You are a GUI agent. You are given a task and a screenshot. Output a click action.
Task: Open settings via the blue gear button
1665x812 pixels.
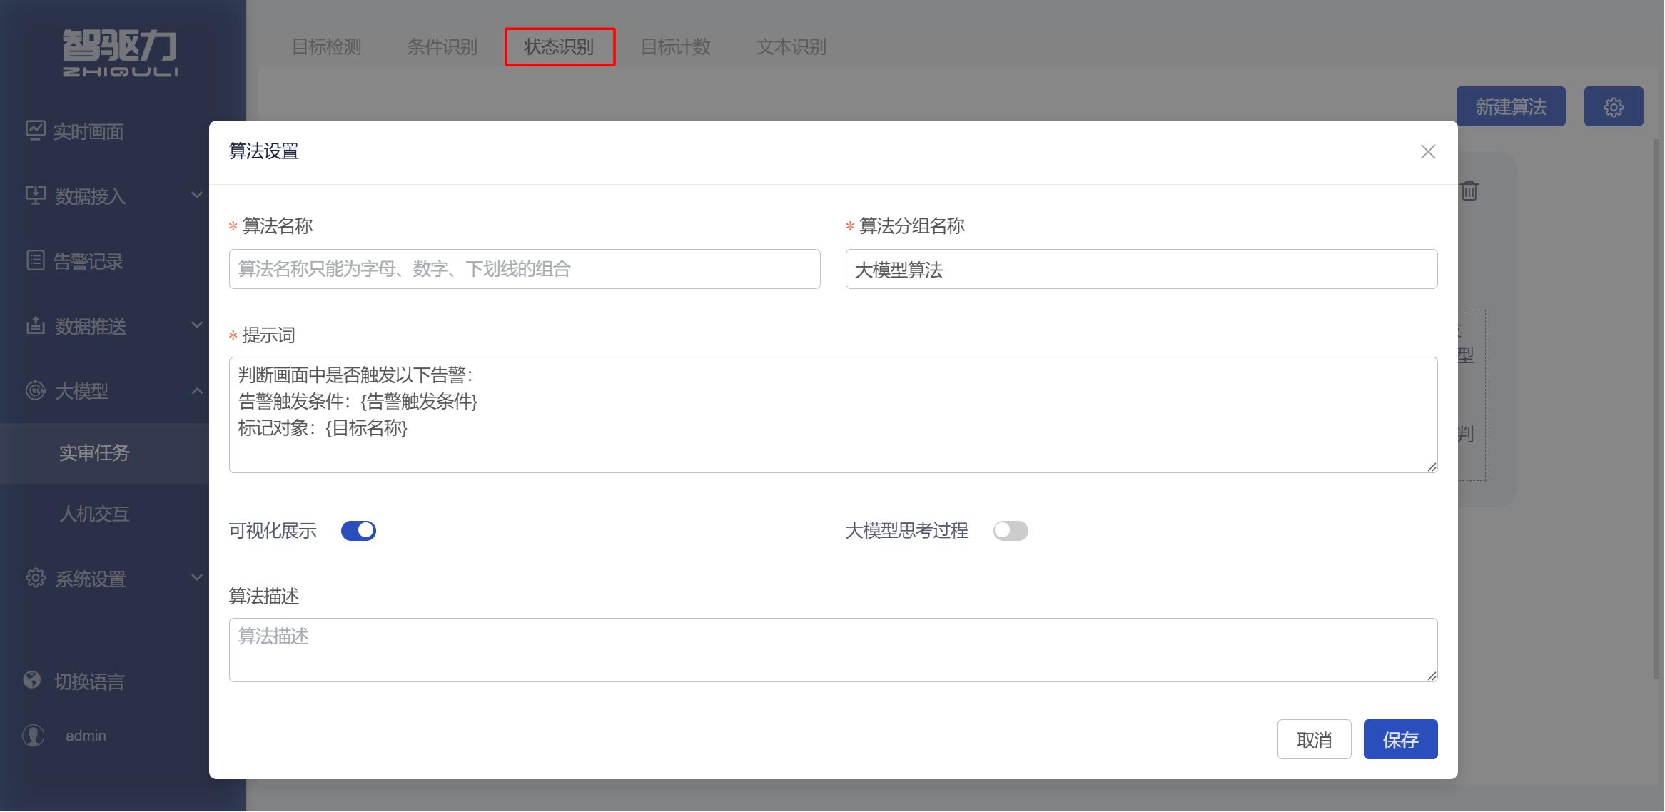[x=1614, y=106]
